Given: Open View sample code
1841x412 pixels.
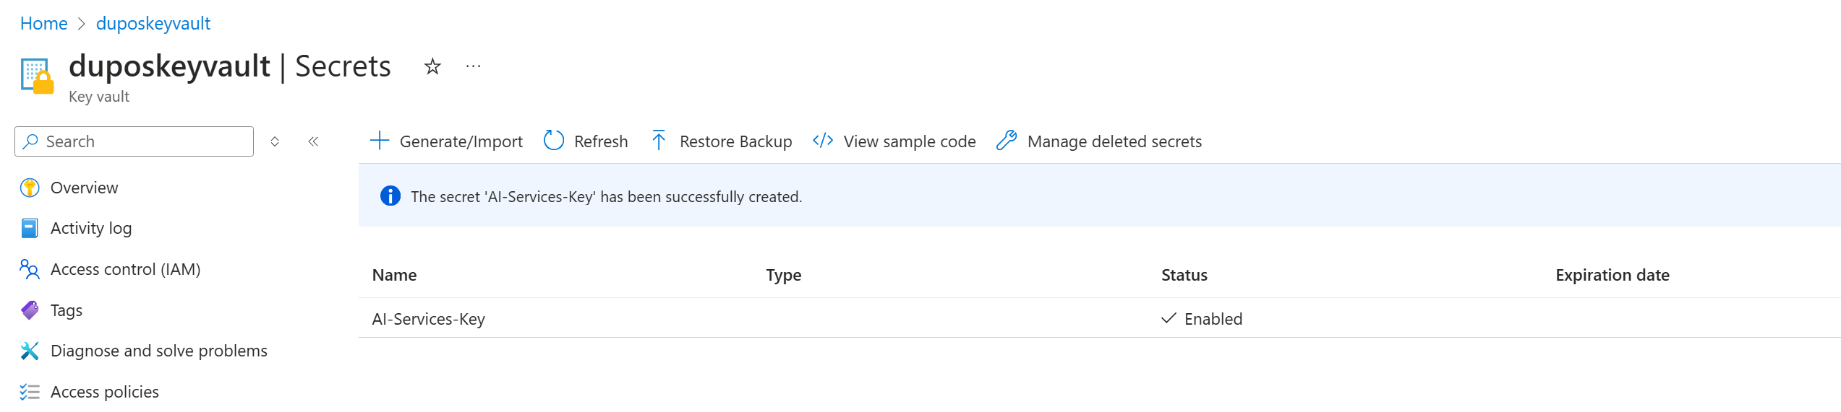Looking at the screenshot, I should click(x=910, y=141).
